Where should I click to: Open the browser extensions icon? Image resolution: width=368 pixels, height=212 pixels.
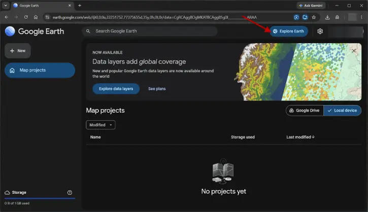click(337, 17)
